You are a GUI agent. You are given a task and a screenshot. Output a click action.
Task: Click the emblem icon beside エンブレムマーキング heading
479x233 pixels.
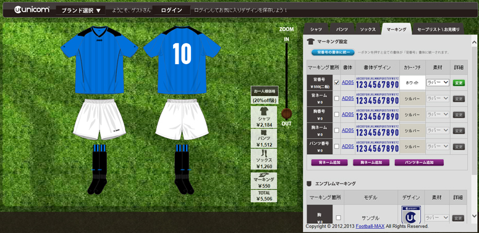tap(310, 184)
